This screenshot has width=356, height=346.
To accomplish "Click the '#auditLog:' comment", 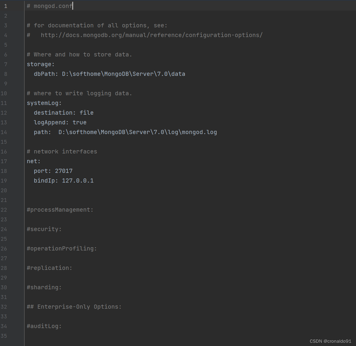I will tap(44, 326).
